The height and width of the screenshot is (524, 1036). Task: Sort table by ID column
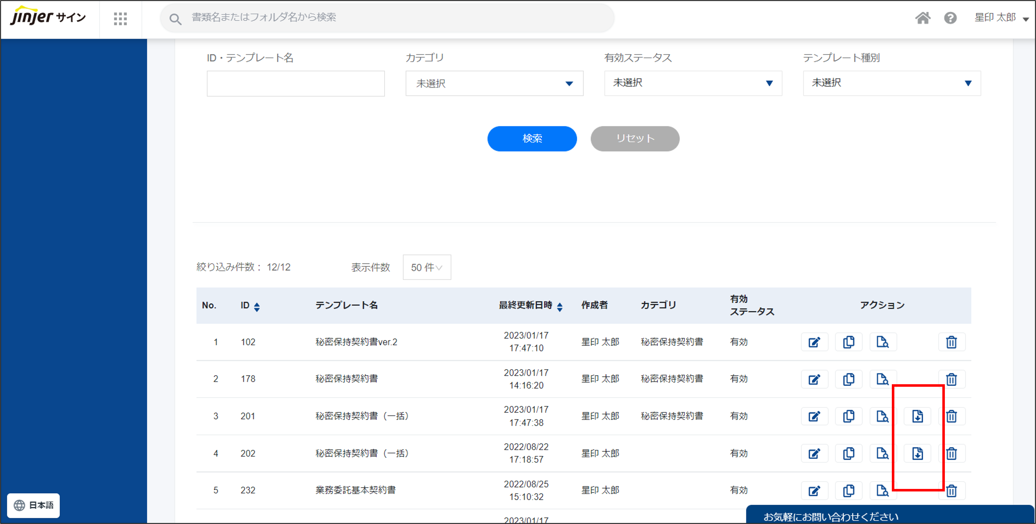[257, 307]
